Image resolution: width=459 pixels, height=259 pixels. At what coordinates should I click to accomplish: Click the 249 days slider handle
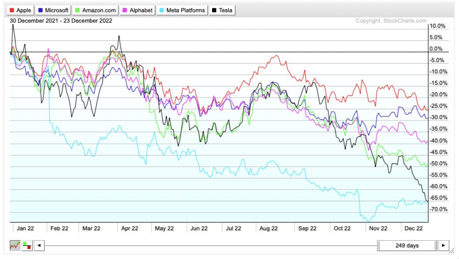(407, 245)
